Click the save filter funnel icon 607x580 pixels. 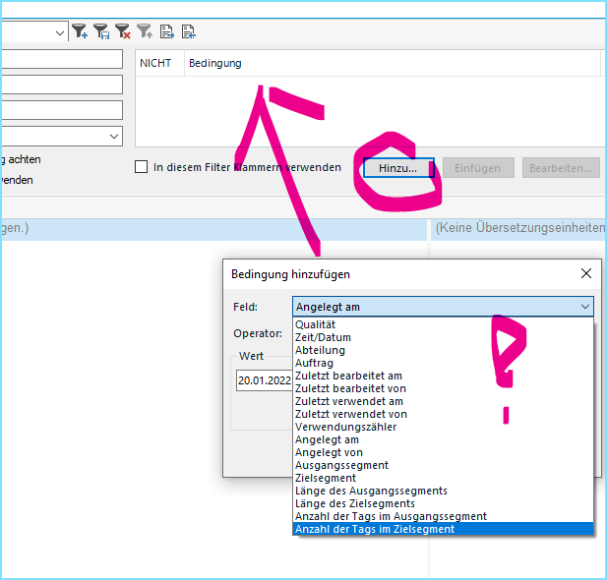tap(101, 31)
